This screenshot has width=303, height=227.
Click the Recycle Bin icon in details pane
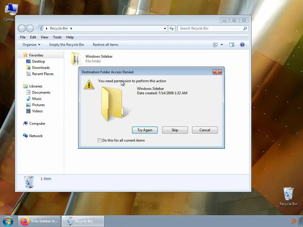click(29, 182)
